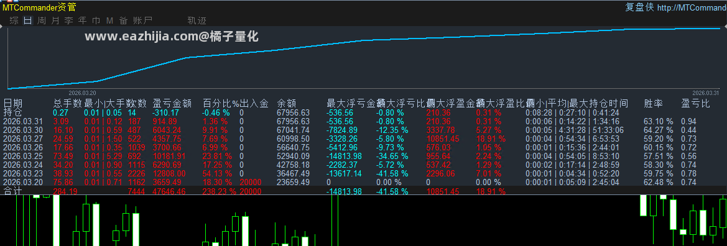The width and height of the screenshot is (727, 246).
Task: Click the drawdown percentage -34.65 %
Action: coord(392,156)
